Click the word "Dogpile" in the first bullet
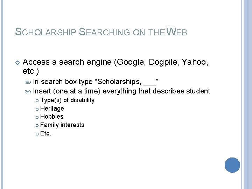The image size is (252, 189). click(x=162, y=62)
